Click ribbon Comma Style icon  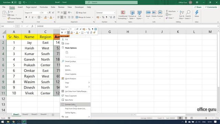click(x=107, y=17)
